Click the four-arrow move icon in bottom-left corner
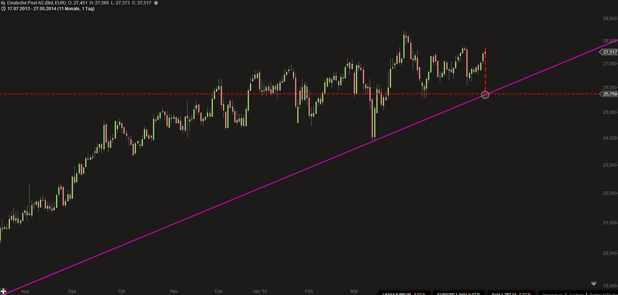618x295 pixels. (x=3, y=291)
